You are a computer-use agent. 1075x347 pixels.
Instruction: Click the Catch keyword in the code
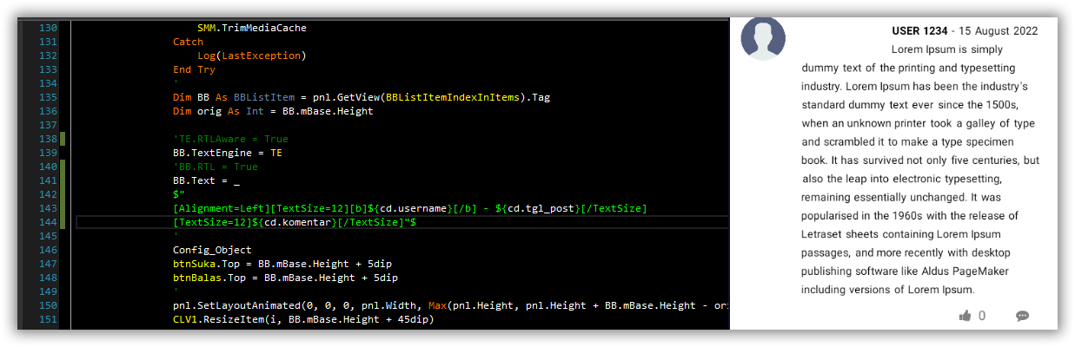(188, 42)
